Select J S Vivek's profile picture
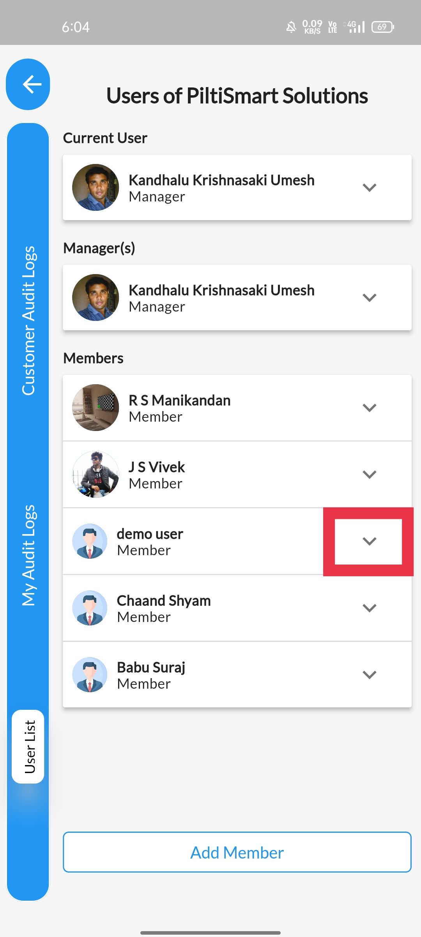The image size is (421, 937). (x=96, y=474)
